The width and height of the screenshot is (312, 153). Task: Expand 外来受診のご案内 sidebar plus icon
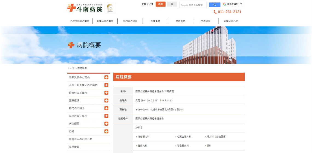[106, 77]
